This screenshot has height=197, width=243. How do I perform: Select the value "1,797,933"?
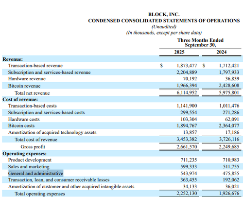(x=229, y=72)
